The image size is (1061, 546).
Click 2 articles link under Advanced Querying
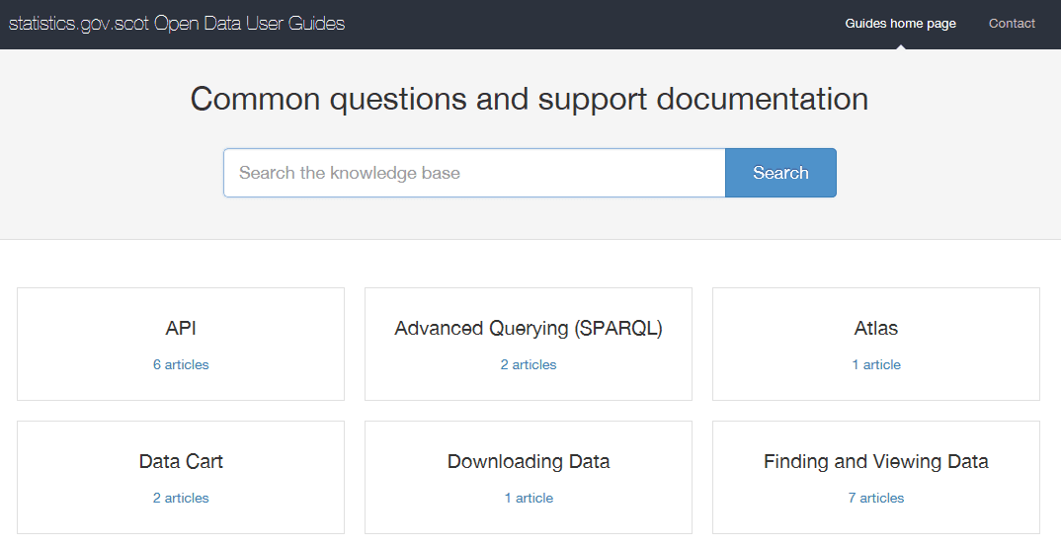[529, 365]
